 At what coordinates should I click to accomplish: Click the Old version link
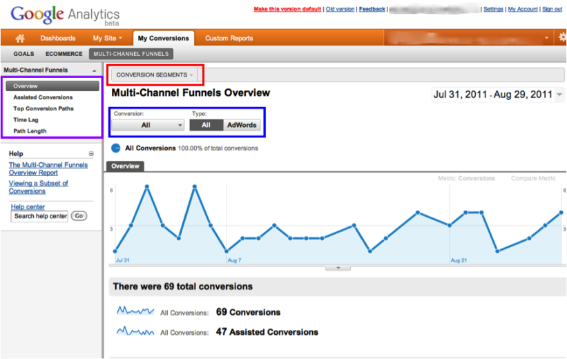pos(340,9)
